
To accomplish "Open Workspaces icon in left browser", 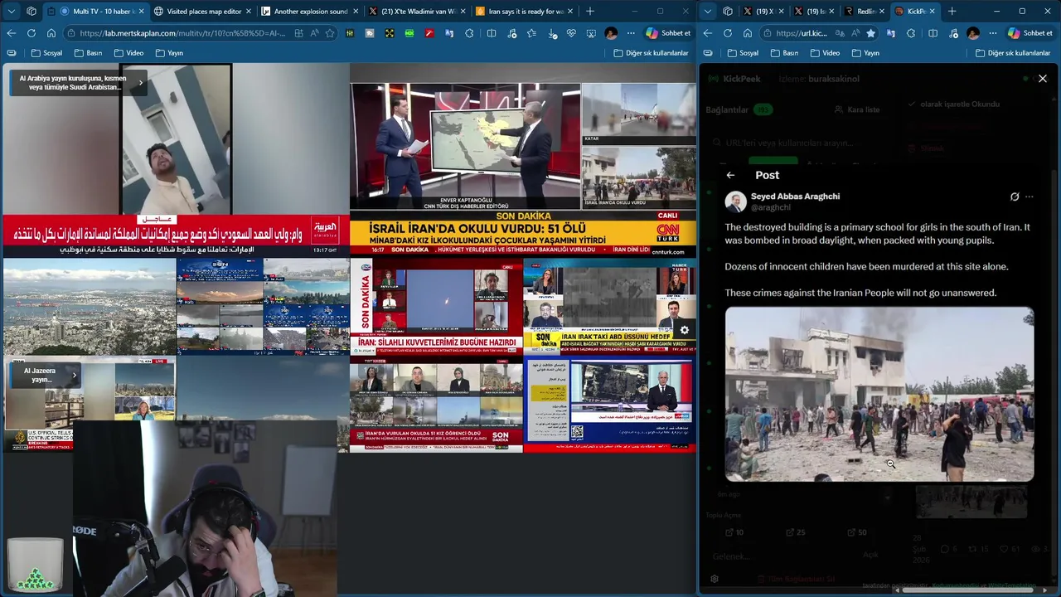I will [31, 11].
